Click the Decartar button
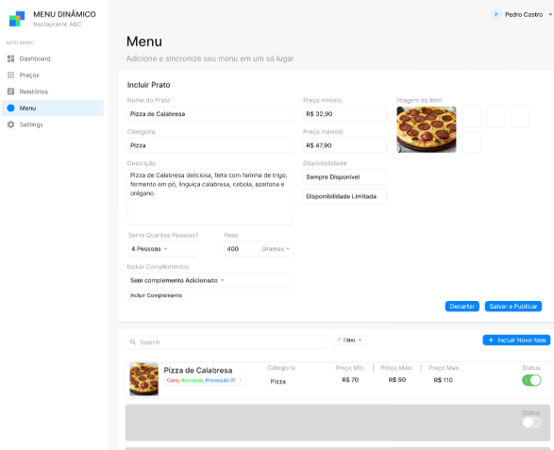554x450 pixels. click(x=462, y=307)
